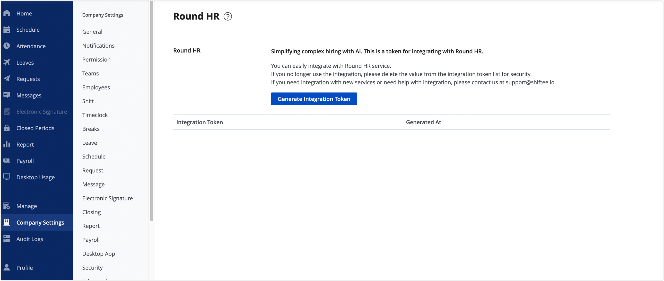The width and height of the screenshot is (664, 281).
Task: Click the Integration Token column header
Action: tap(199, 122)
